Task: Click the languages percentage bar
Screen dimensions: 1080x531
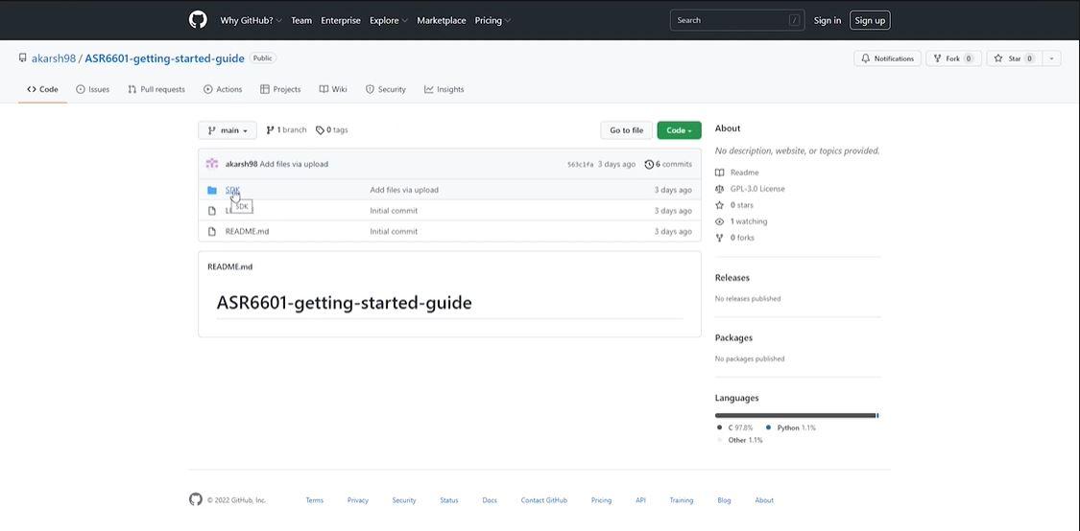Action: tap(797, 415)
